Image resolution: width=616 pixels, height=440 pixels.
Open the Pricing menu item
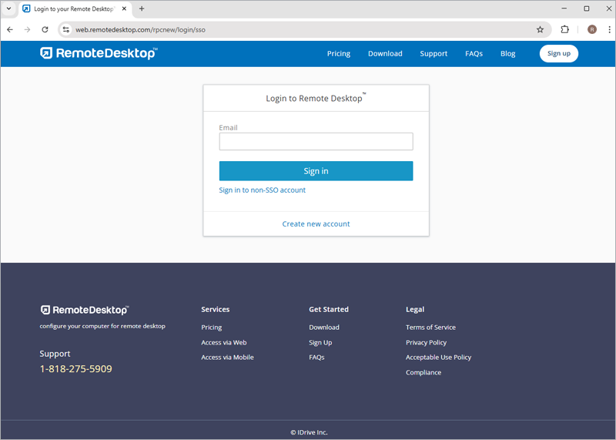click(338, 54)
